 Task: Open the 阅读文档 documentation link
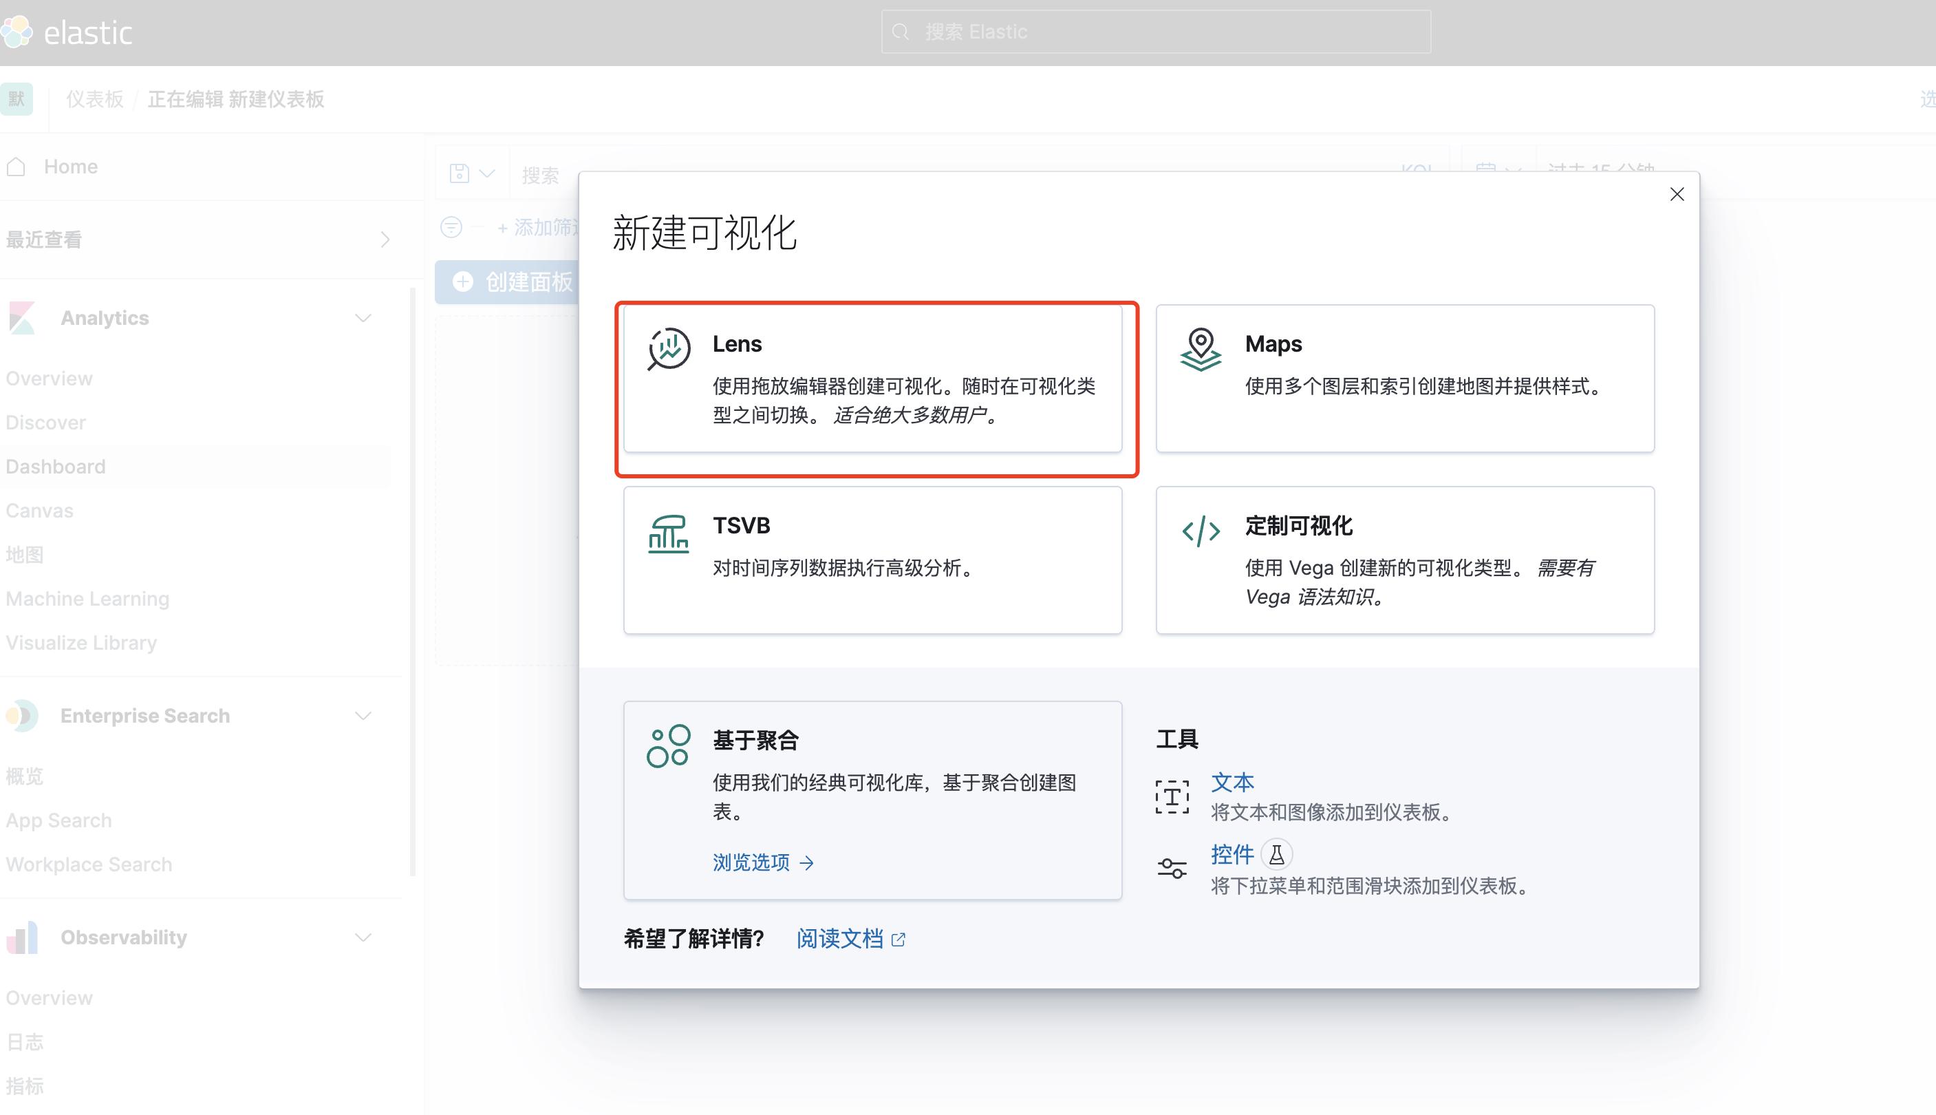840,938
